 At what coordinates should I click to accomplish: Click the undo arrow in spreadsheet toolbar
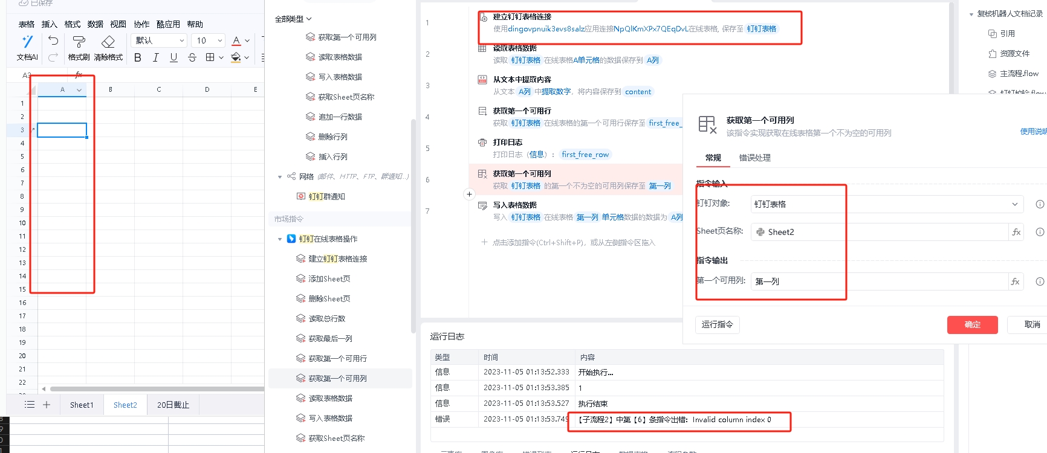click(x=53, y=40)
